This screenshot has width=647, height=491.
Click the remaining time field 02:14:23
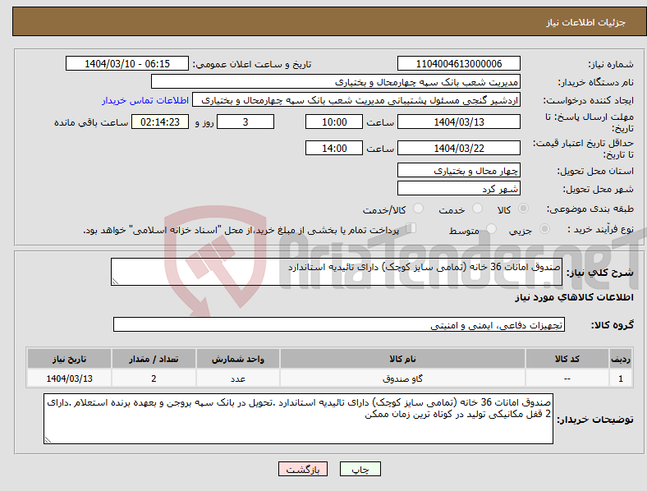(x=160, y=122)
